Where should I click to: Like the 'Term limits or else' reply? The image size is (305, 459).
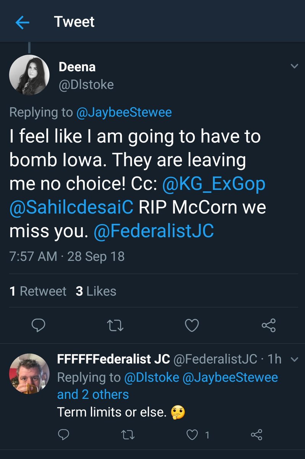(x=192, y=434)
